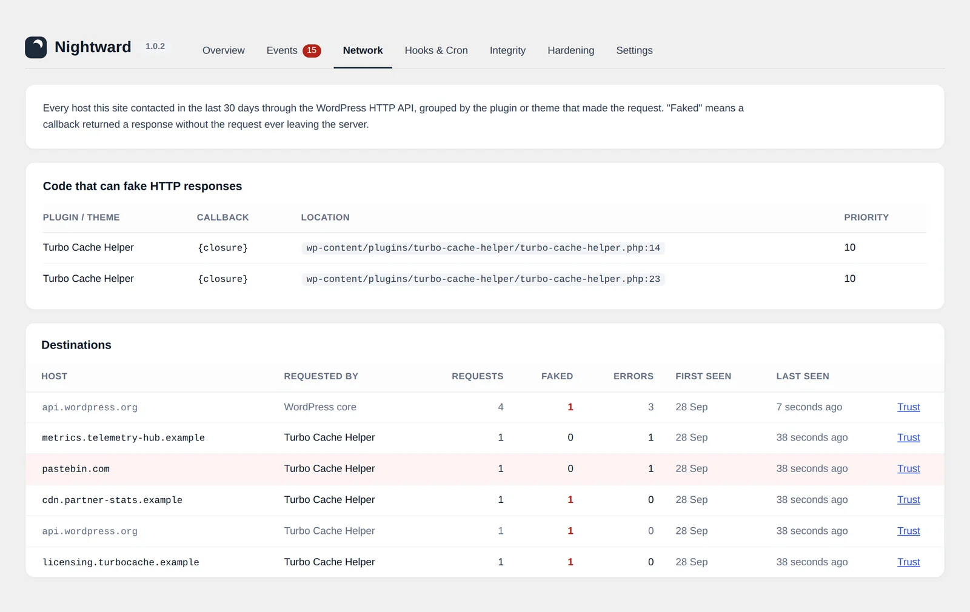The height and width of the screenshot is (612, 970).
Task: Click the CALLBACK column header
Action: point(222,218)
